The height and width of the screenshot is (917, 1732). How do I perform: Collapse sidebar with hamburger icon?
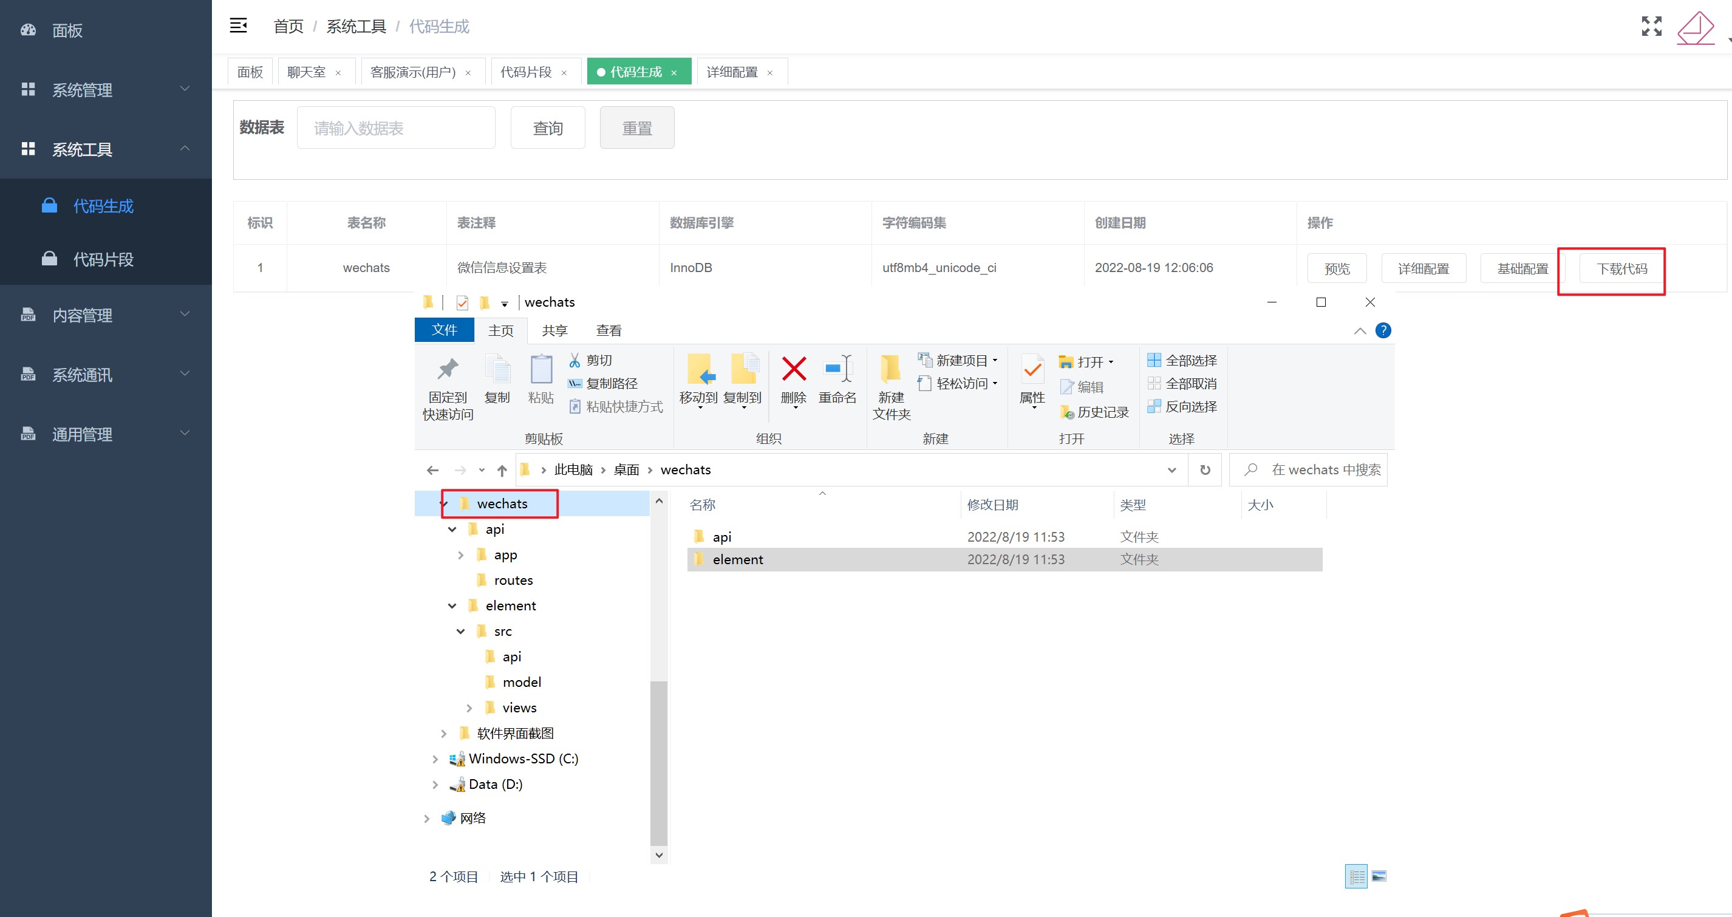(238, 26)
